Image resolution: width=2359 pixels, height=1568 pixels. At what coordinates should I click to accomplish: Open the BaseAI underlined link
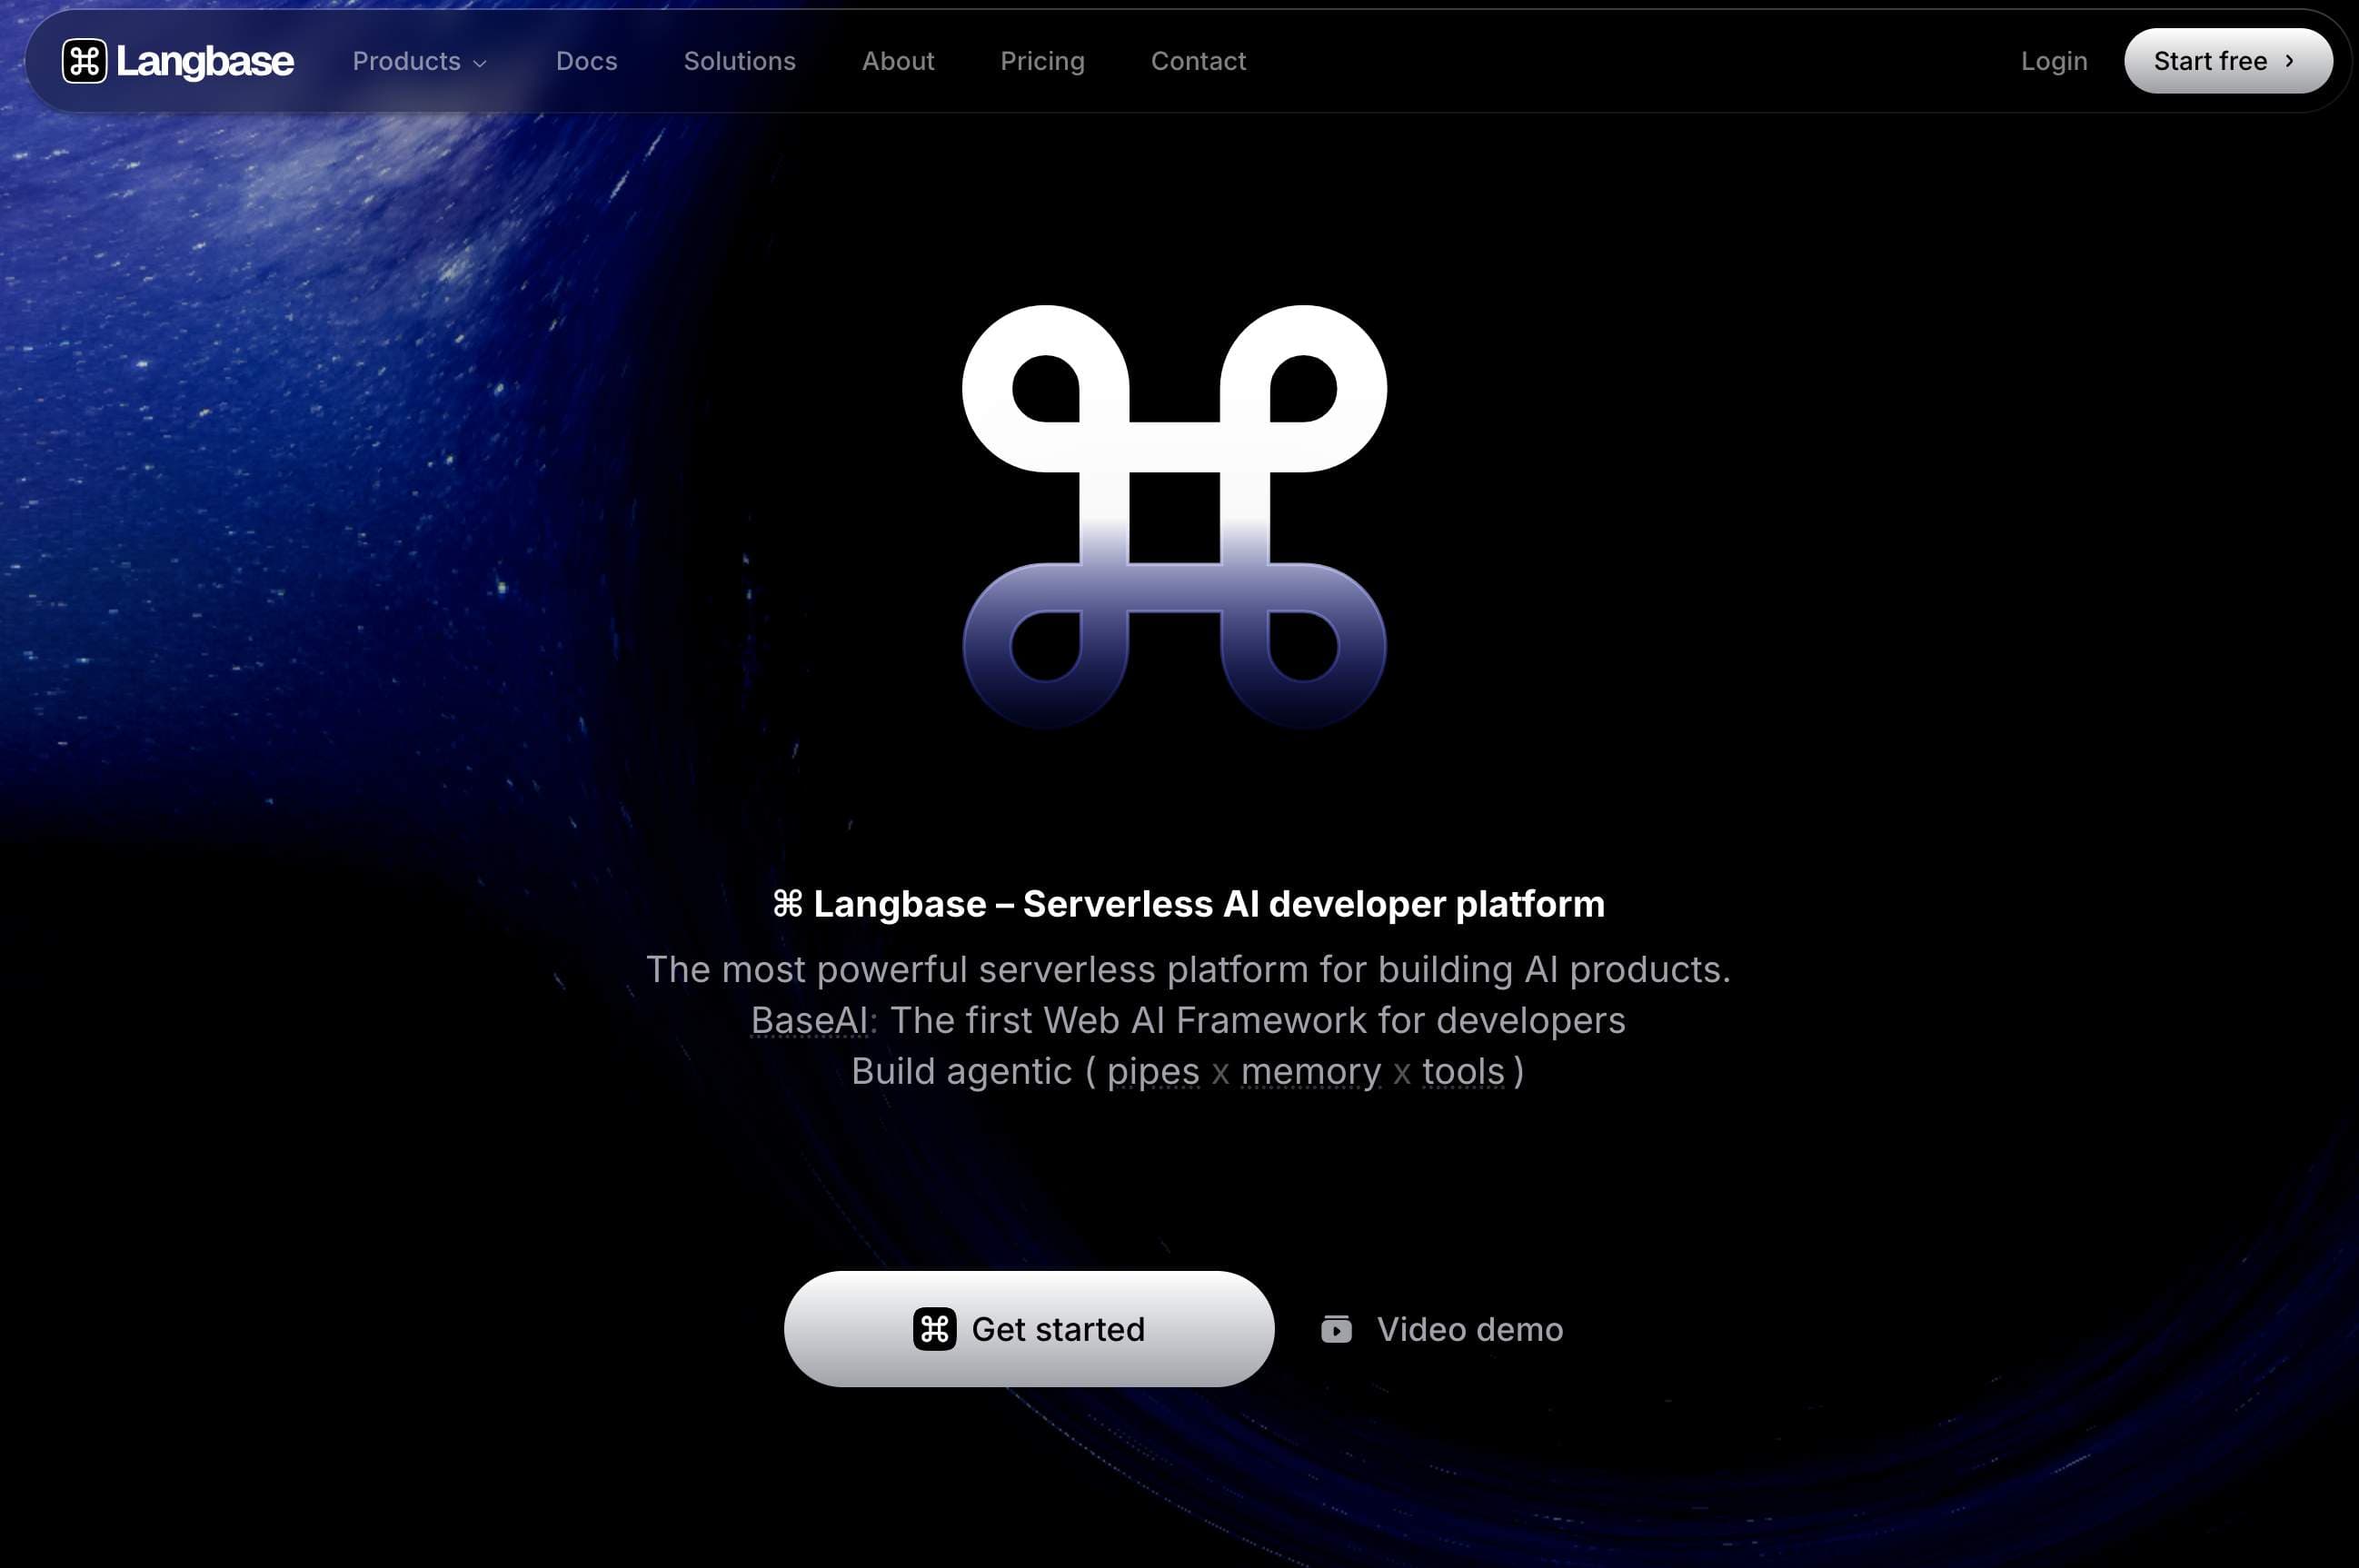tap(809, 1020)
